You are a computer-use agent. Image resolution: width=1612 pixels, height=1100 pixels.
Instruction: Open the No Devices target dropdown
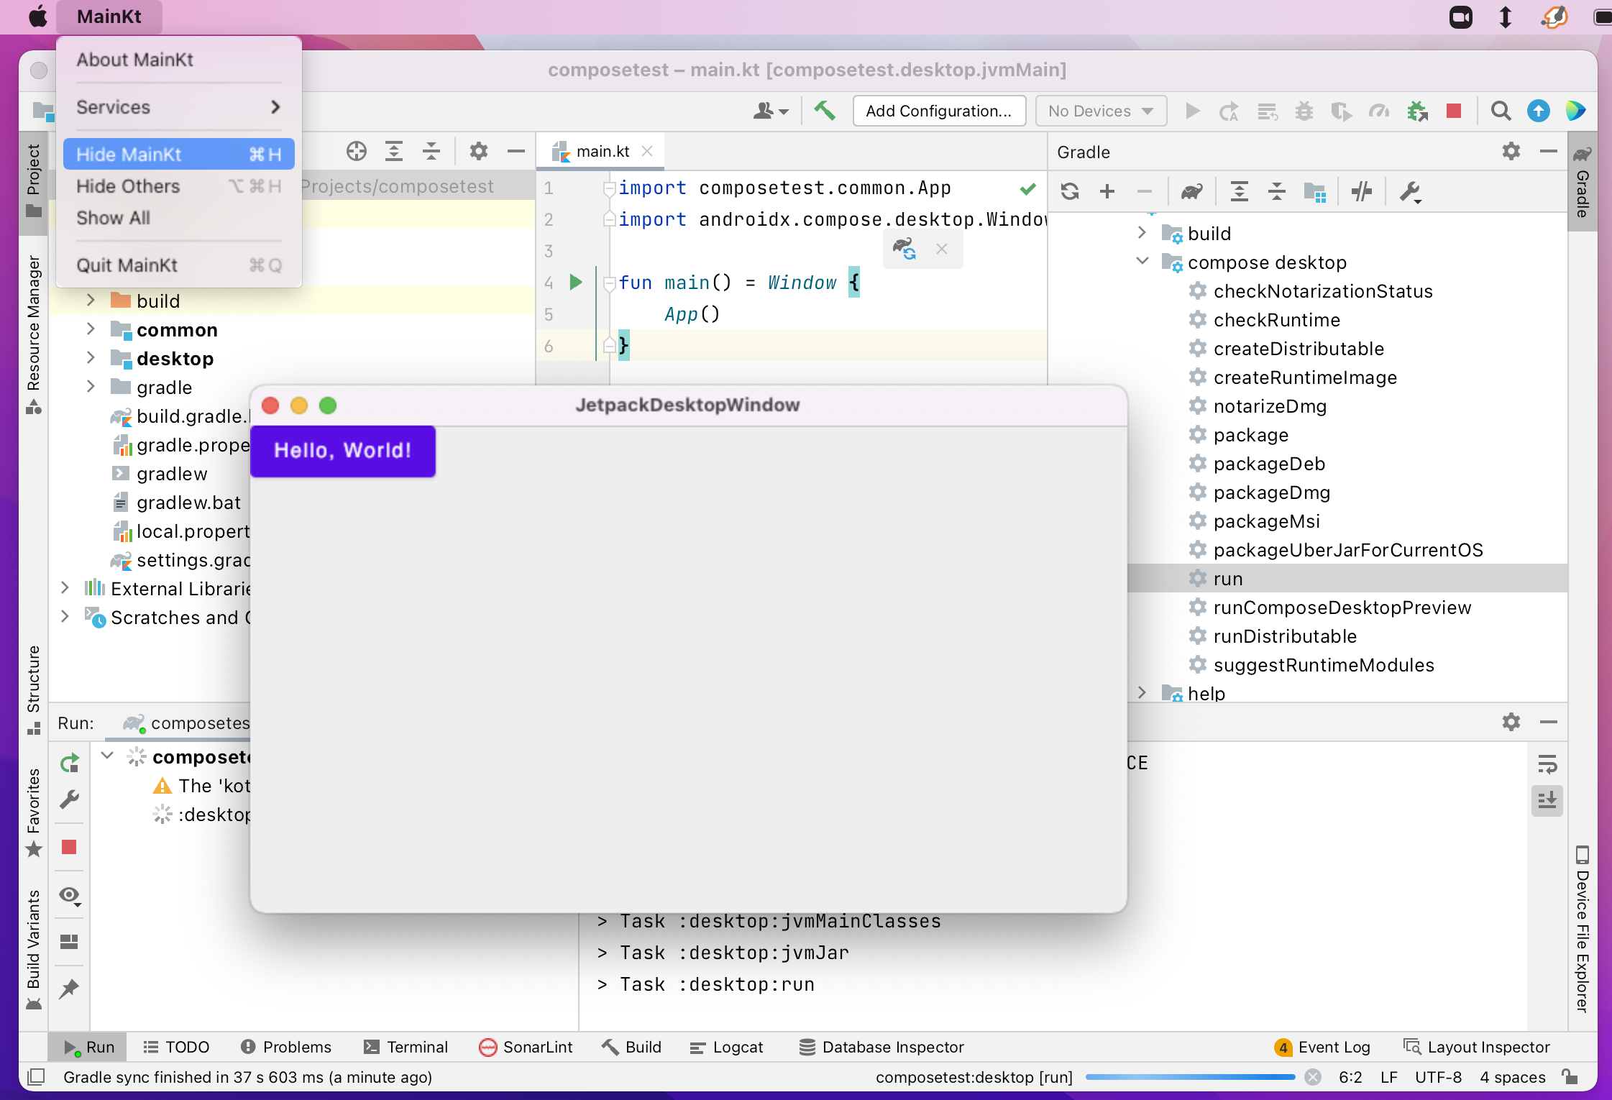[1100, 111]
